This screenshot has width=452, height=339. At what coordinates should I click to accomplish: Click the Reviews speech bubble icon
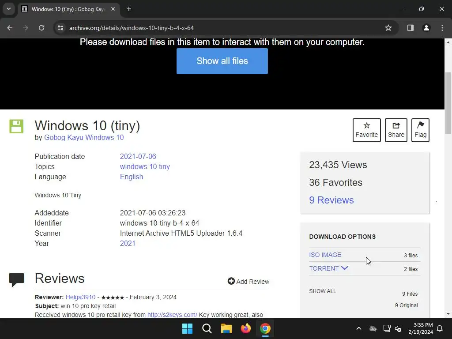(x=16, y=279)
